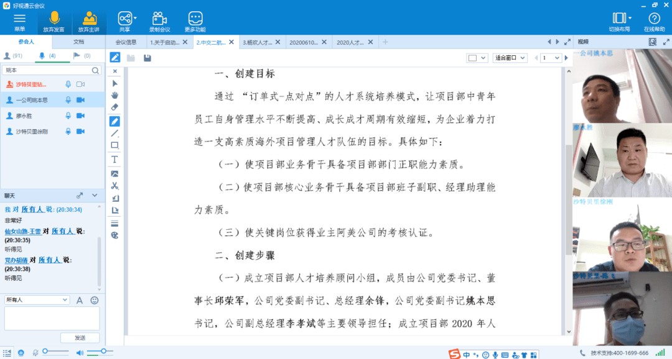Screen dimensions: 672x359
Task: Toggle camera for 沙特贝里徐刚
Action: [80, 132]
